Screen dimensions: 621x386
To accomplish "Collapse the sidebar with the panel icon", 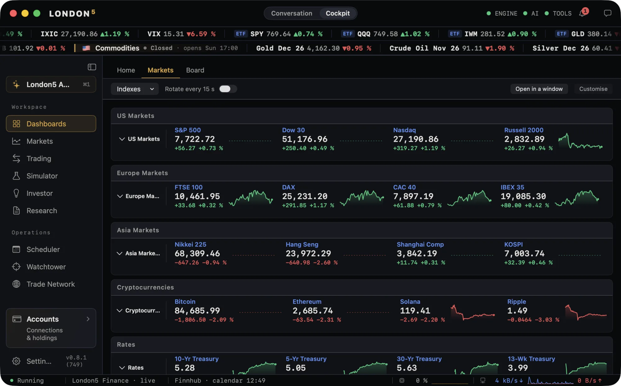I will tap(92, 67).
